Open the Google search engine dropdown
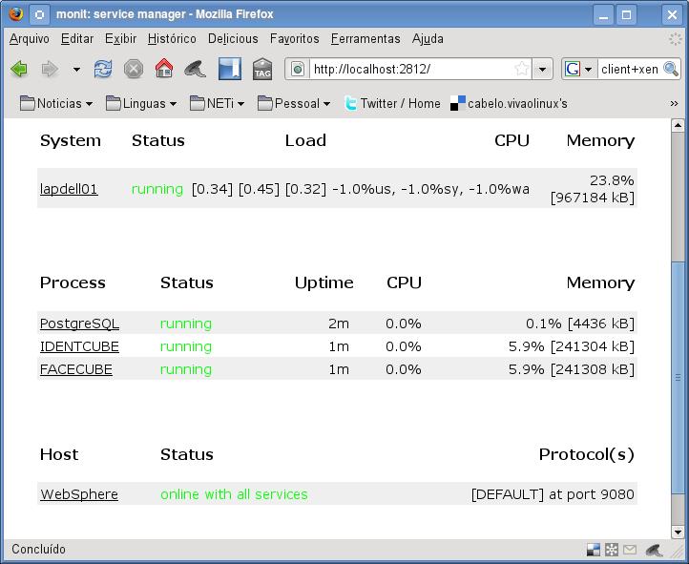The width and height of the screenshot is (689, 564). pyautogui.click(x=578, y=69)
